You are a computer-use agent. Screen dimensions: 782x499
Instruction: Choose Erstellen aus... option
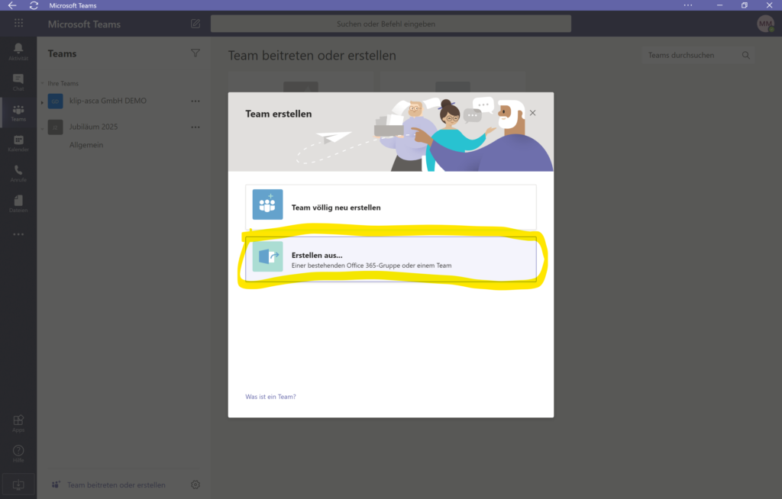point(390,259)
